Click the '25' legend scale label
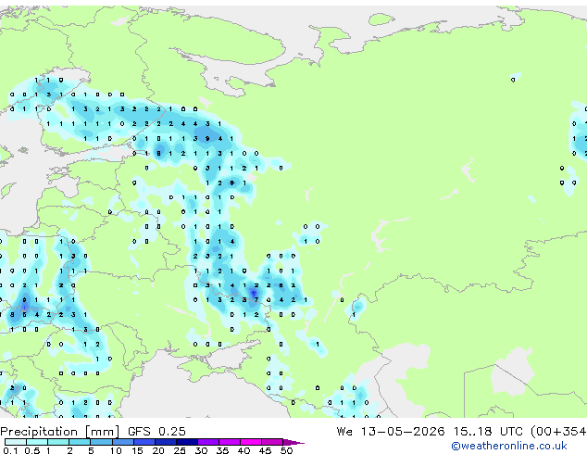 [180, 450]
